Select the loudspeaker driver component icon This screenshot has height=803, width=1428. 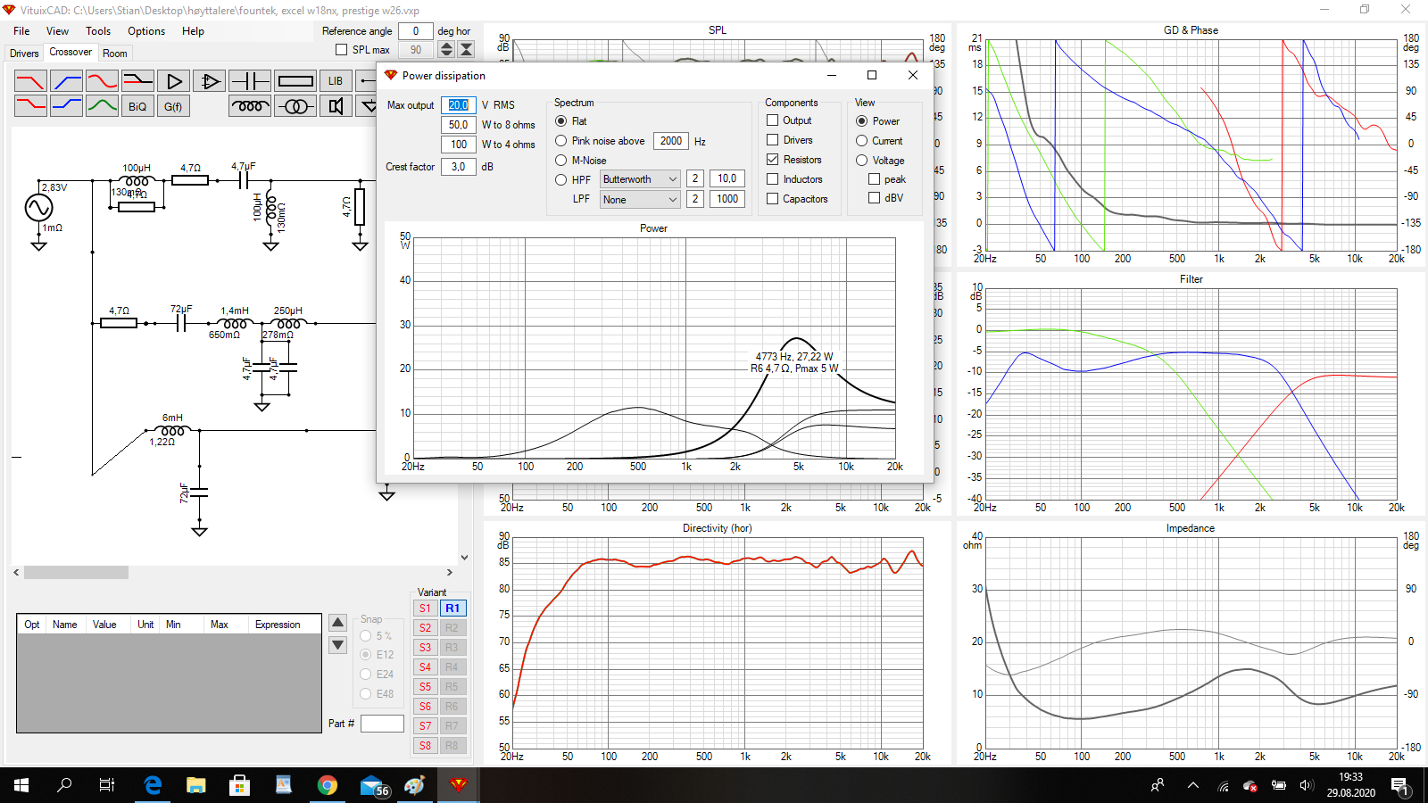(336, 107)
